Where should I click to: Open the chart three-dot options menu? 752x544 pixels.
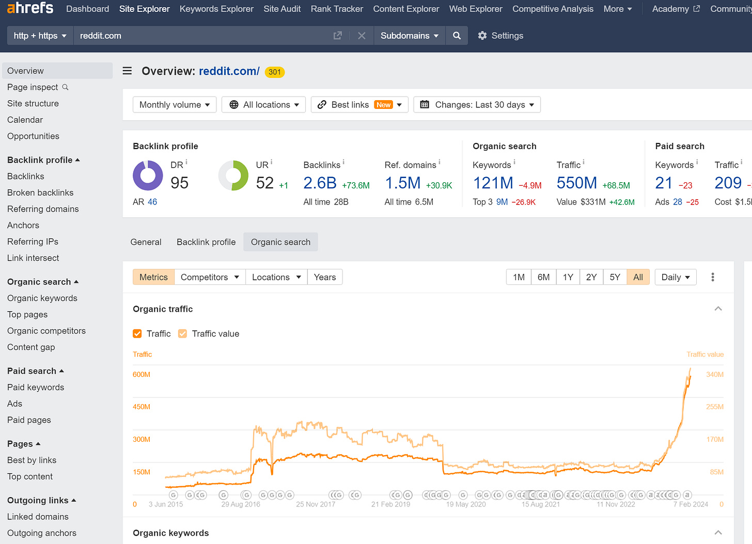pos(713,277)
